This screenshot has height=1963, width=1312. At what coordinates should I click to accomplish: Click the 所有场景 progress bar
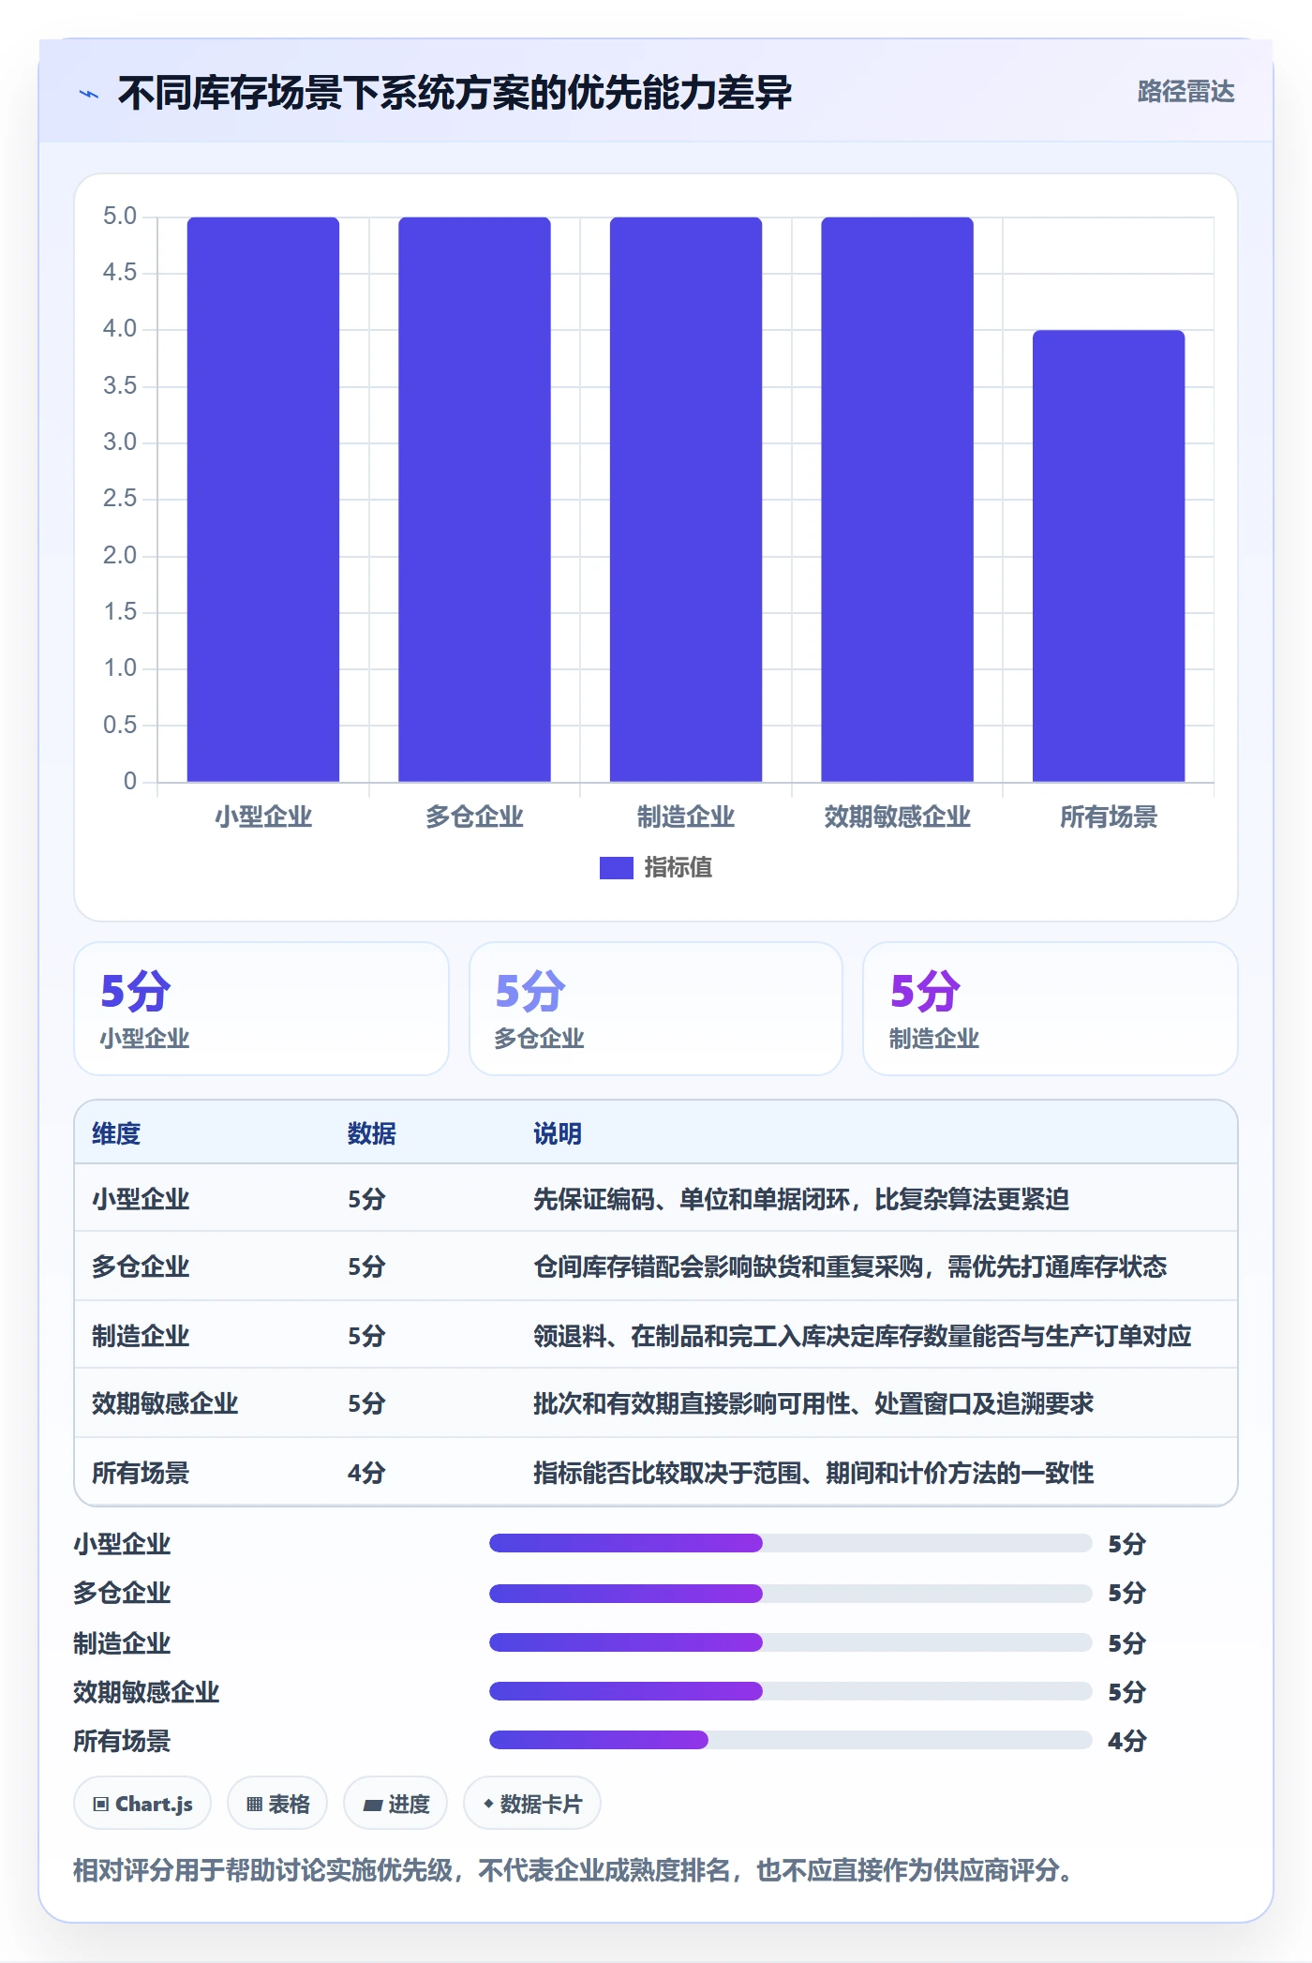click(x=791, y=1741)
